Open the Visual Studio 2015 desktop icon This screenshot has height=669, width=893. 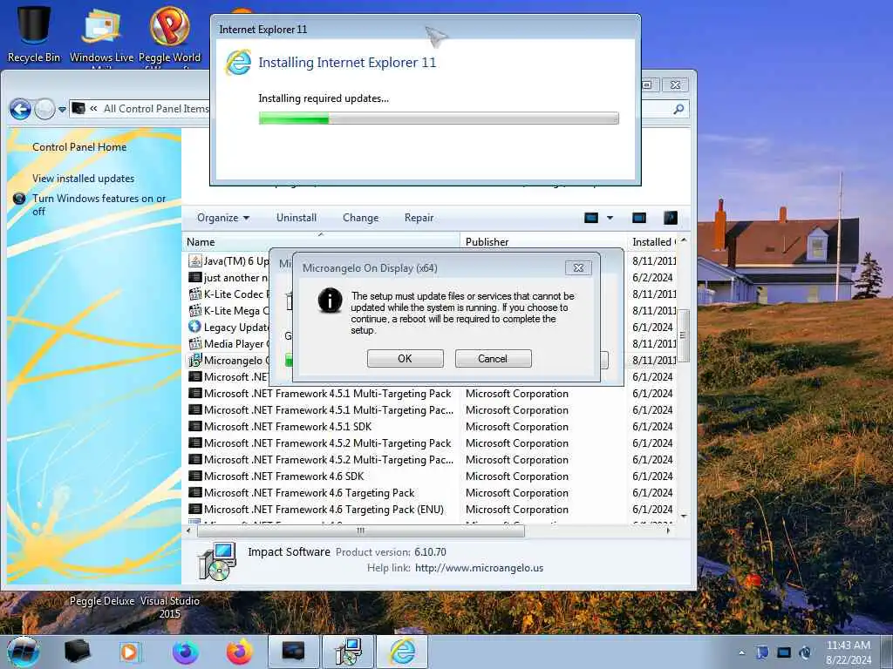tap(170, 607)
